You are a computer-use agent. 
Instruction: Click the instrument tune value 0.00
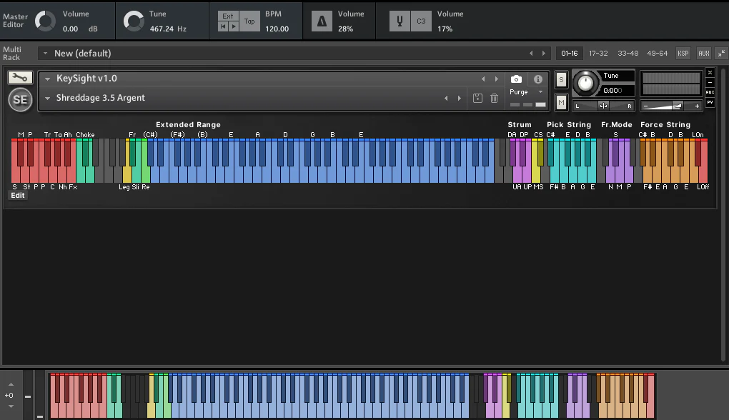pos(613,91)
